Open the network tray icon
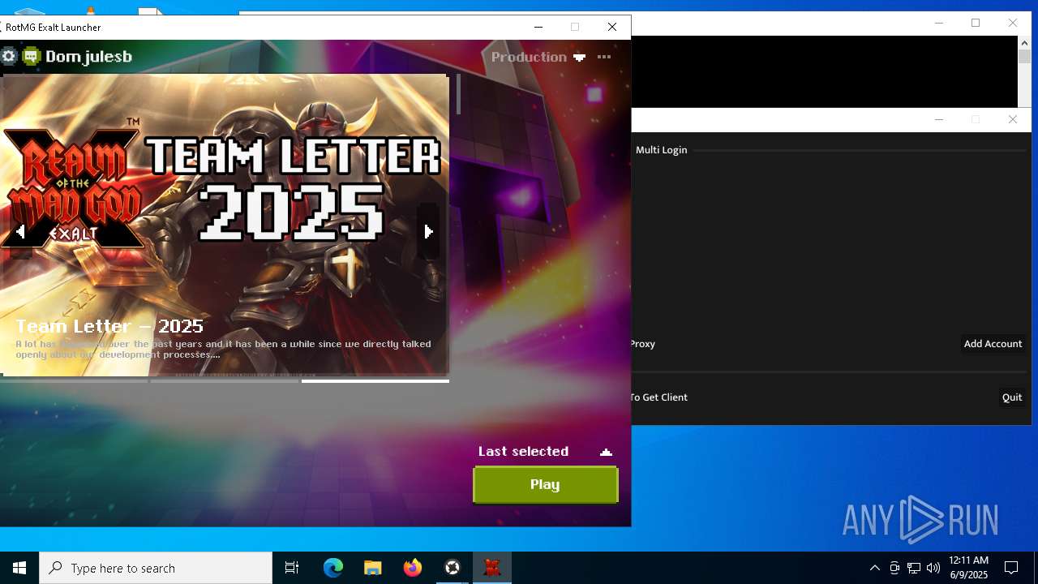The image size is (1038, 584). pos(914,568)
